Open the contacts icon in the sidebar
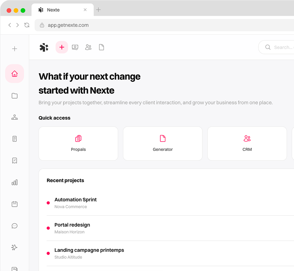 coord(14,117)
